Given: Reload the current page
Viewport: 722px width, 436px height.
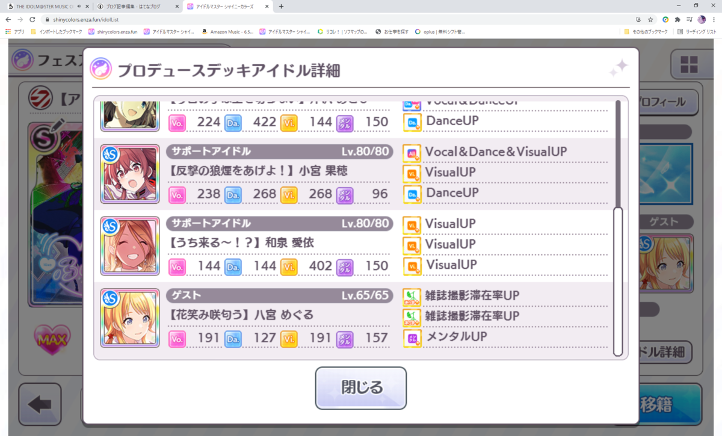Looking at the screenshot, I should [x=32, y=19].
